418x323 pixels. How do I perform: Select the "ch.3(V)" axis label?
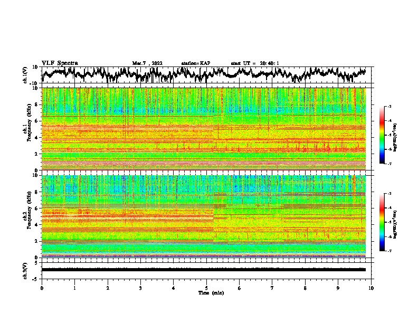pyautogui.click(x=25, y=271)
